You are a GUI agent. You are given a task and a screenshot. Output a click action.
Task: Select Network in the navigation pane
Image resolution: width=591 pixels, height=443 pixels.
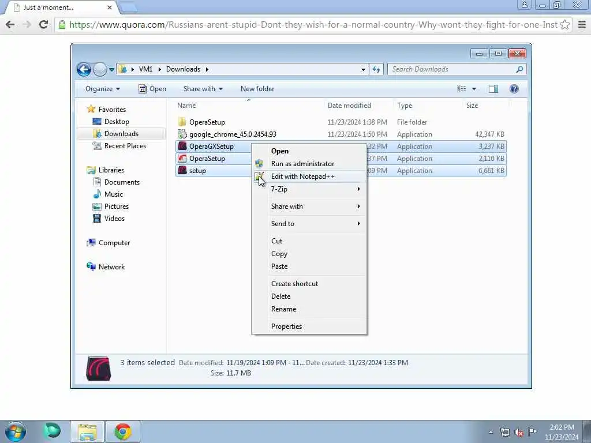click(111, 267)
